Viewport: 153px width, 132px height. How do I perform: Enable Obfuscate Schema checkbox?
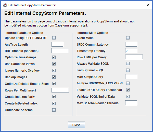click(54, 110)
